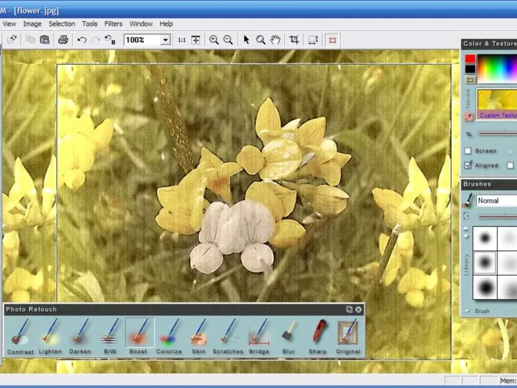Select the Contrast retouch brush
Viewport: 517px width, 388px height.
[x=20, y=334]
